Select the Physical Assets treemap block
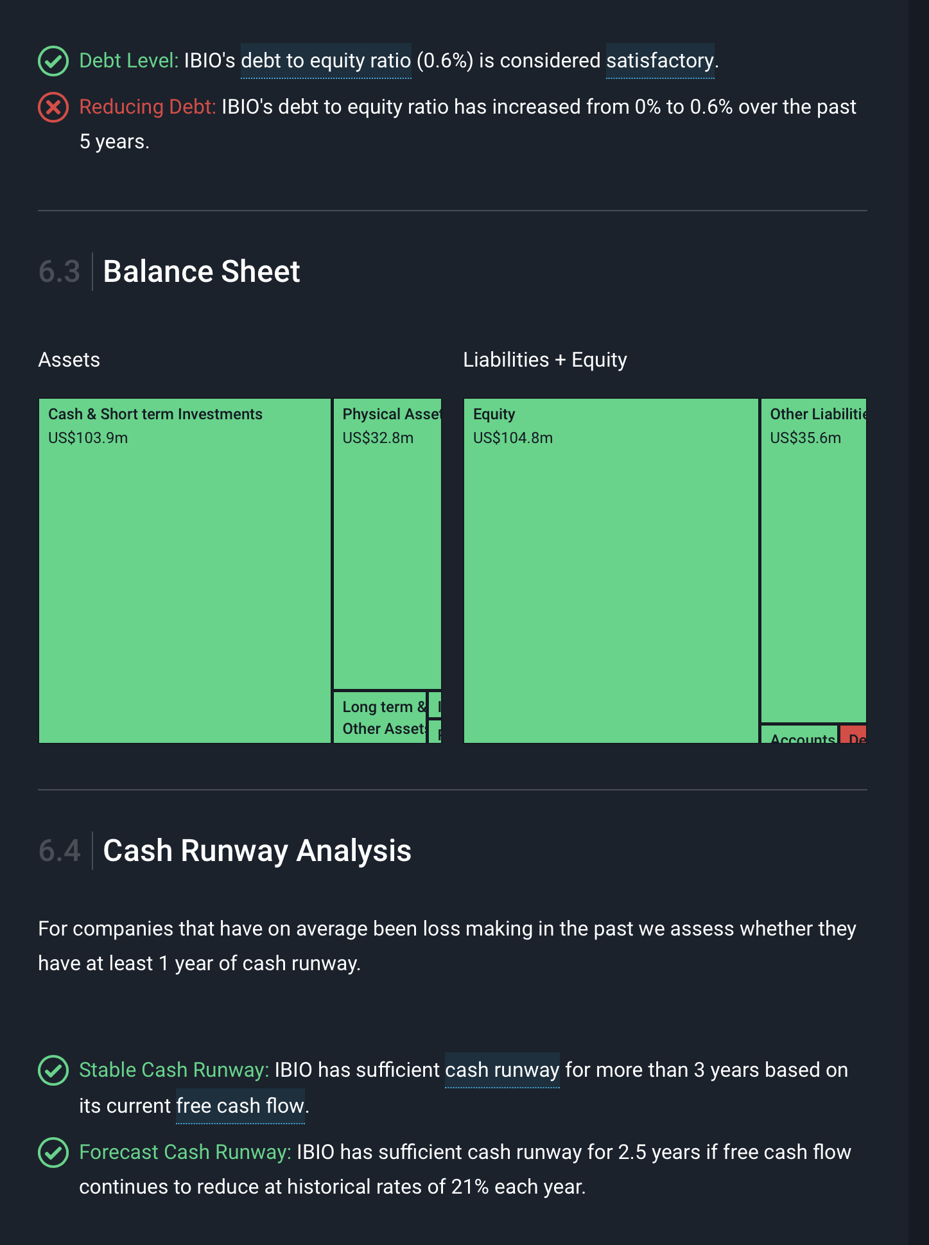Viewport: 929px width, 1245px height. coord(387,544)
